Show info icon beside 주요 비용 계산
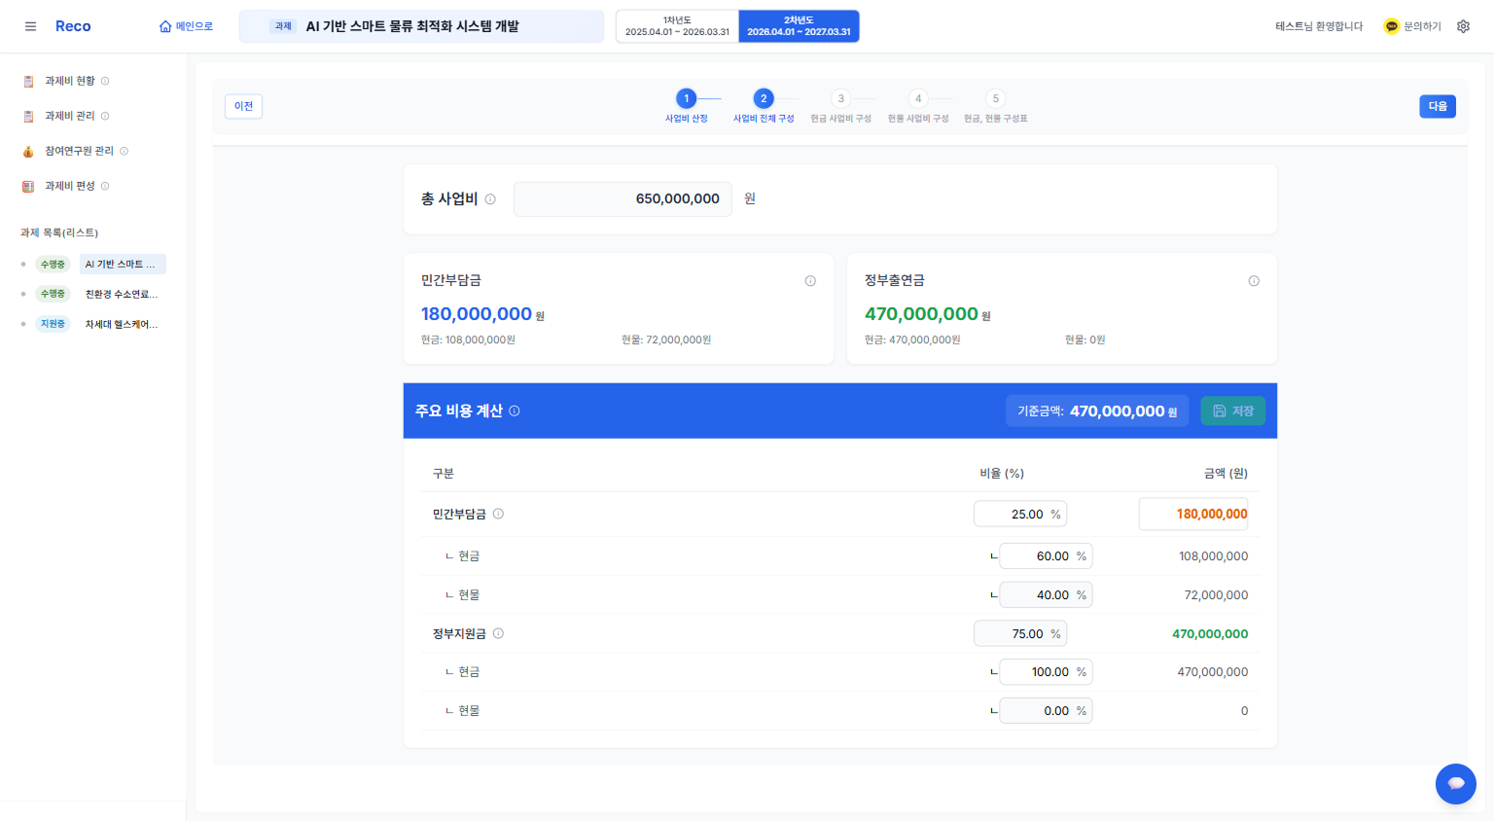1494x821 pixels. coord(515,410)
